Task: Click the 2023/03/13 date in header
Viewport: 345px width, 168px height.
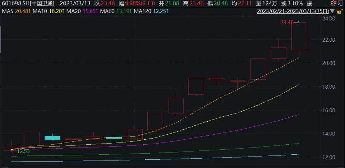Action: [x=73, y=3]
